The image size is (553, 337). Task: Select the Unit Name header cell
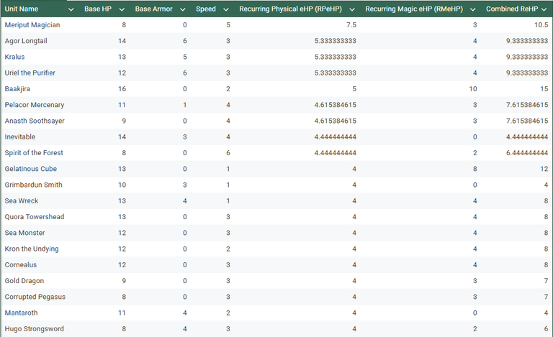point(39,9)
